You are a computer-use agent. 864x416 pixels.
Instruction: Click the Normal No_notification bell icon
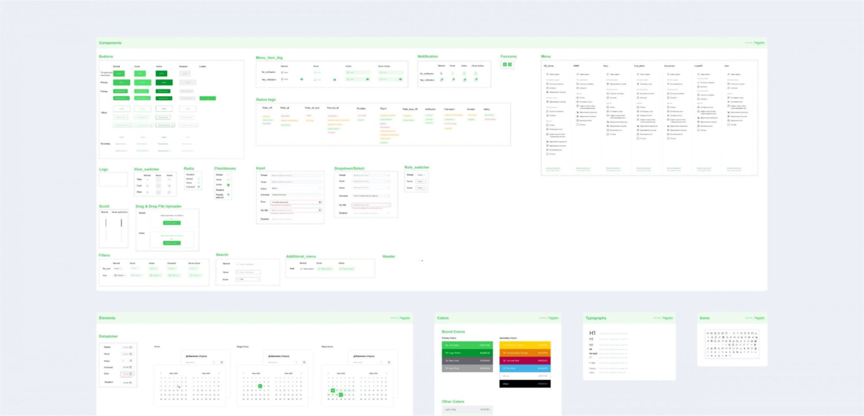442,74
